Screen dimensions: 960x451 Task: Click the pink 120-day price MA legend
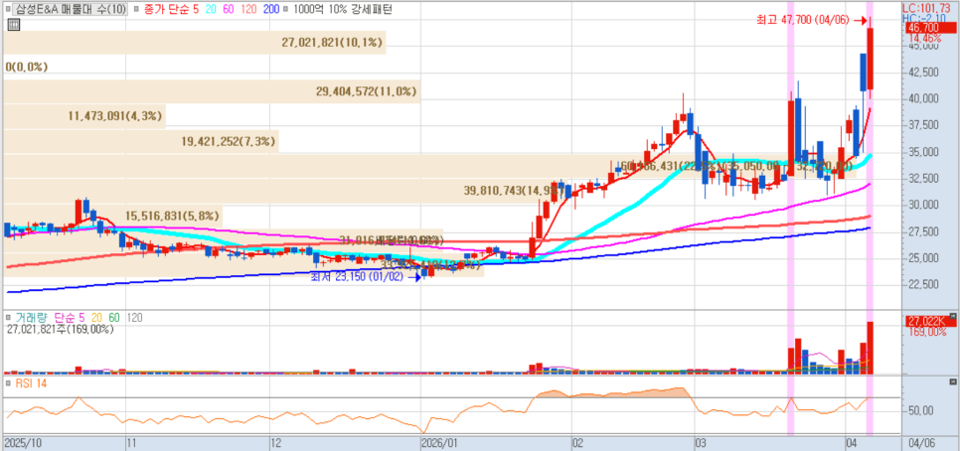click(248, 9)
